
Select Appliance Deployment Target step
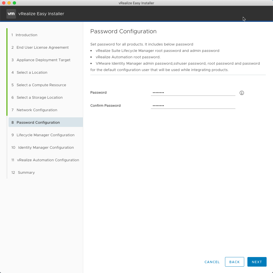coord(43,60)
